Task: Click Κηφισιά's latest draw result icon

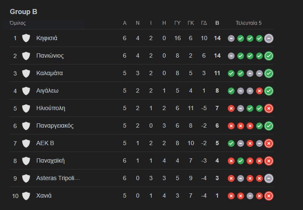Action: coord(269,38)
